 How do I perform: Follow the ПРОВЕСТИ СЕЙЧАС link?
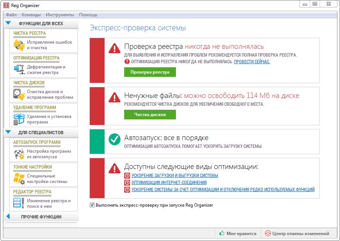click(252, 62)
